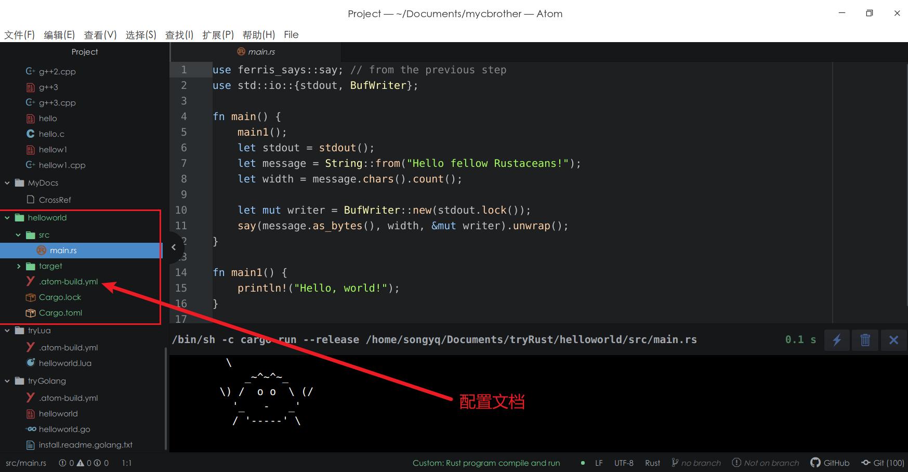Viewport: 908px width, 472px height.
Task: Clear build output with the trash icon
Action: [x=865, y=340]
